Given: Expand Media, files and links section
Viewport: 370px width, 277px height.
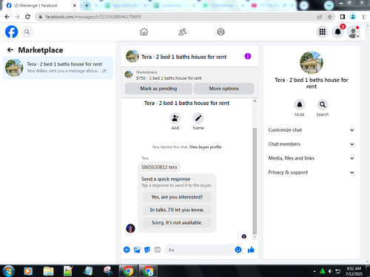Looking at the screenshot, I should [x=311, y=158].
